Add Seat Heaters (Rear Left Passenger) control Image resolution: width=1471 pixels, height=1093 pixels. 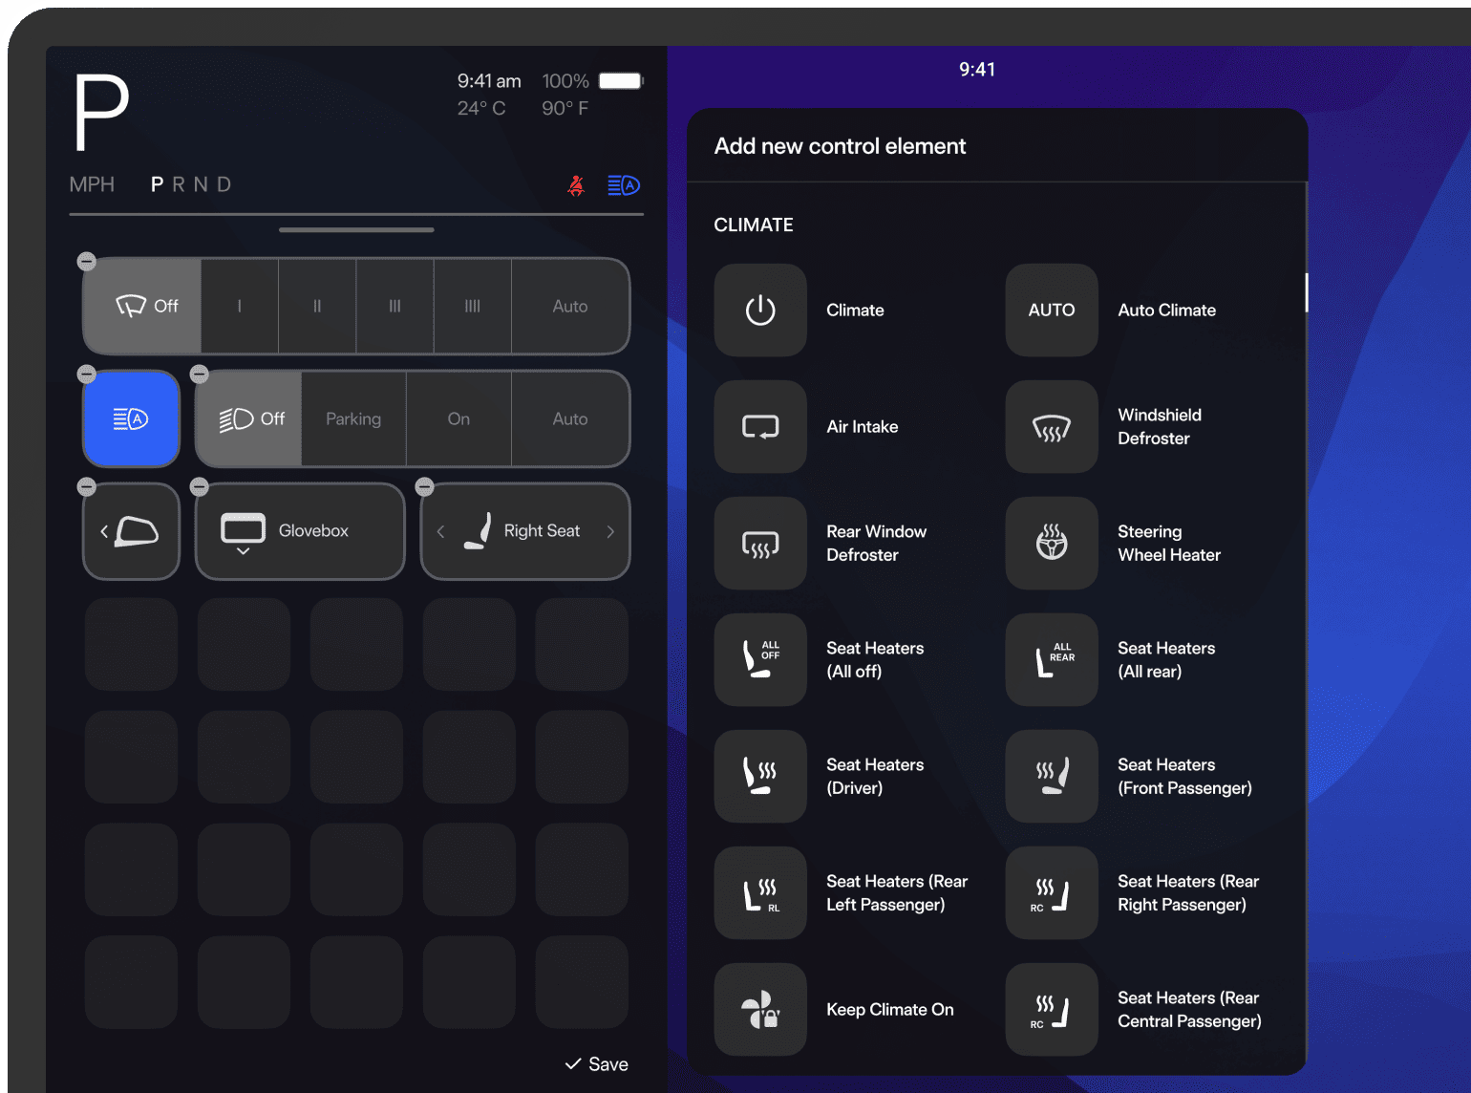760,893
